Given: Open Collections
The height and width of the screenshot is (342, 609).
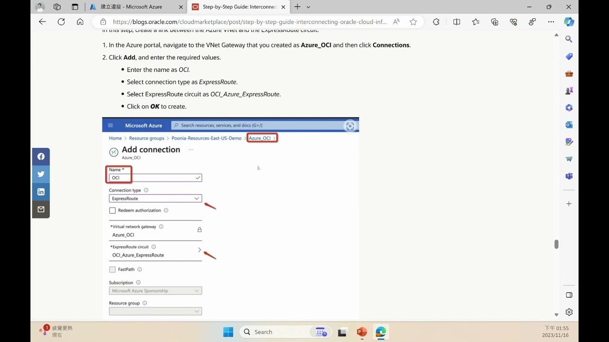Looking at the screenshot, I should coord(495,22).
